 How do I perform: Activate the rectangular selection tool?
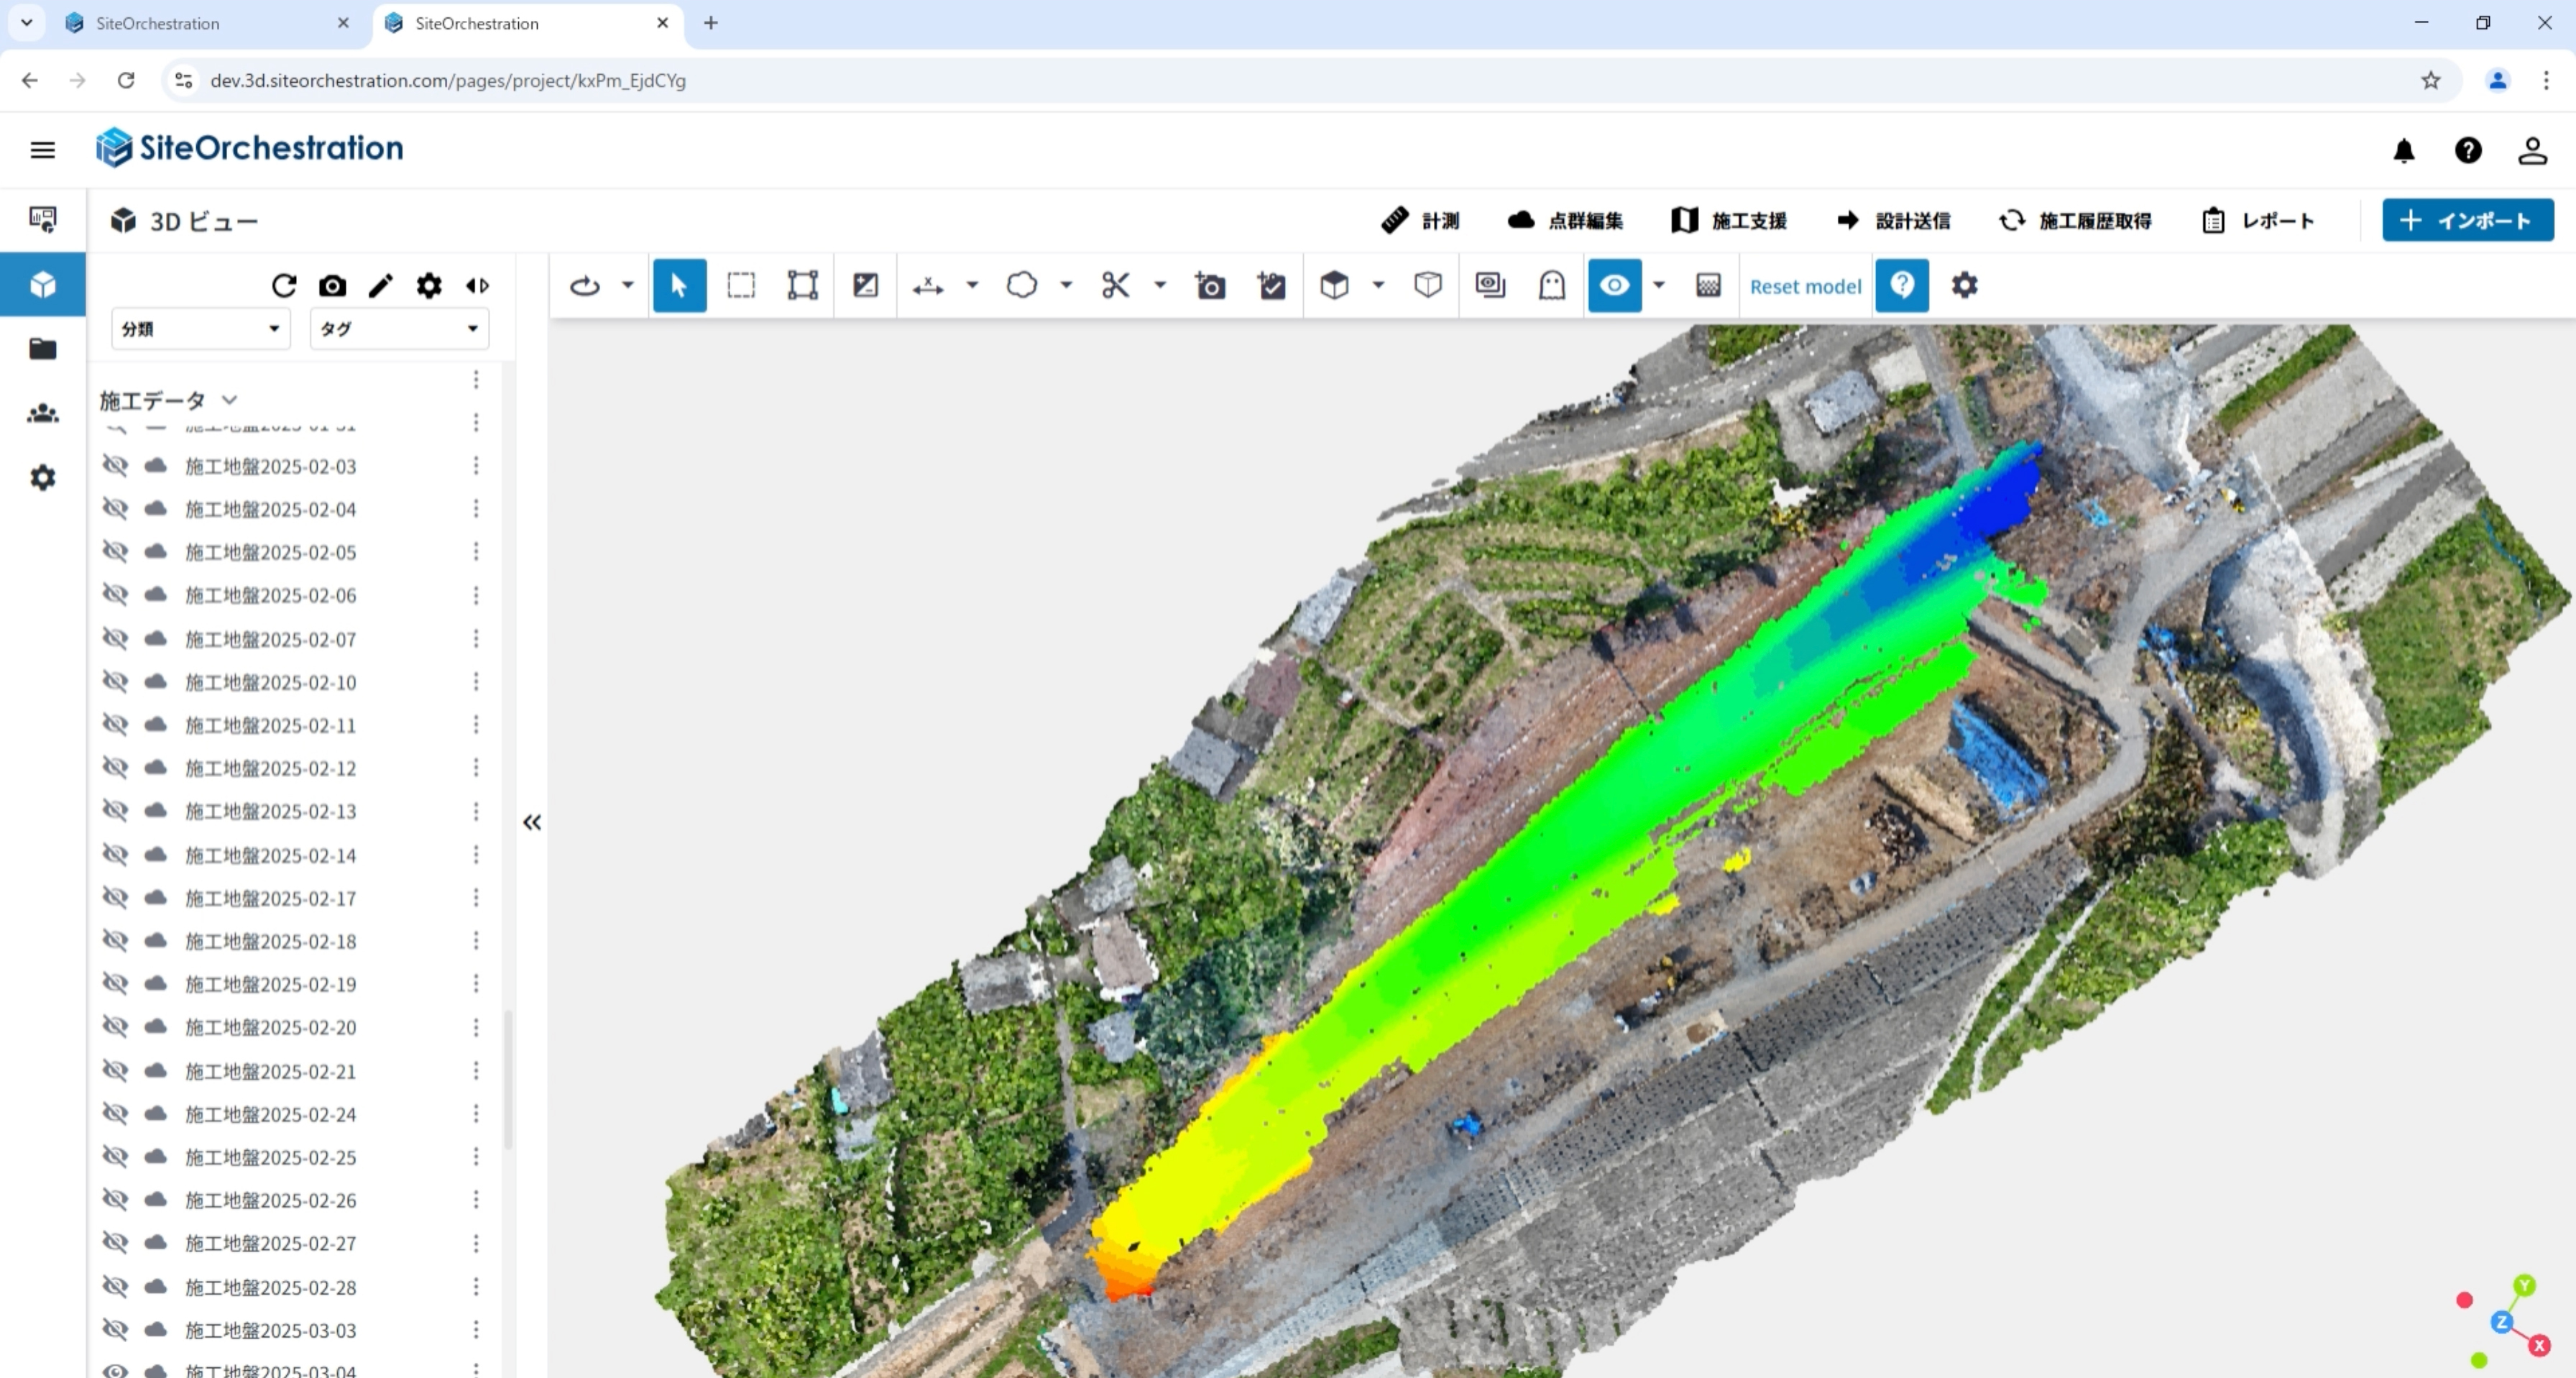coord(741,285)
